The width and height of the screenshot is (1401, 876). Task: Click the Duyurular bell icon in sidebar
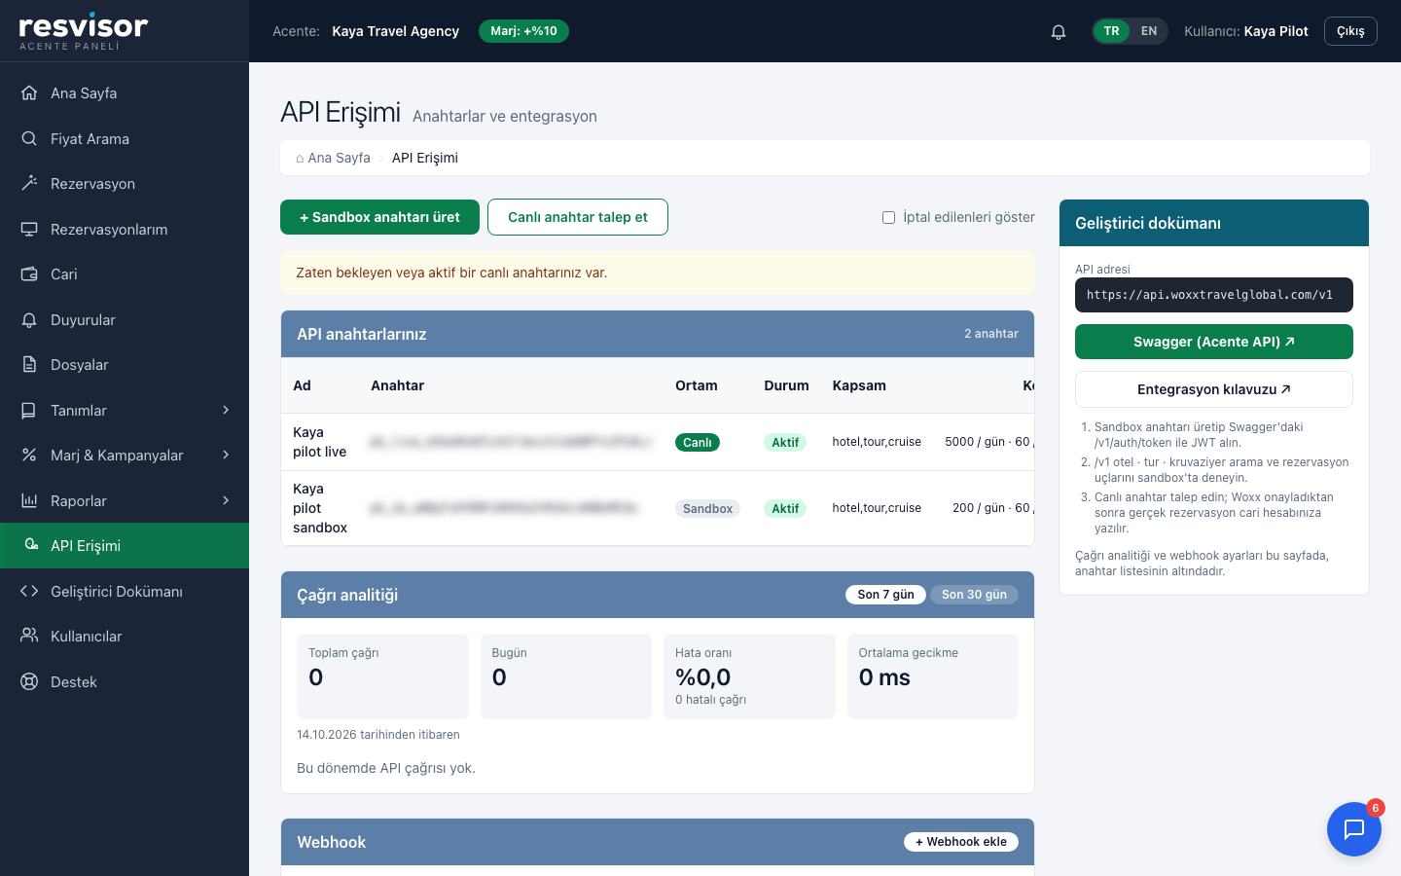[29, 319]
